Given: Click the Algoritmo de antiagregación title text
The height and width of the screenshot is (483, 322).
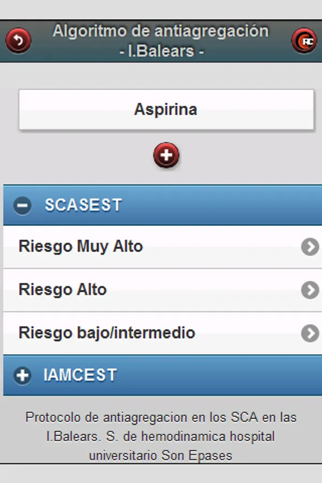Looking at the screenshot, I should pyautogui.click(x=160, y=31).
